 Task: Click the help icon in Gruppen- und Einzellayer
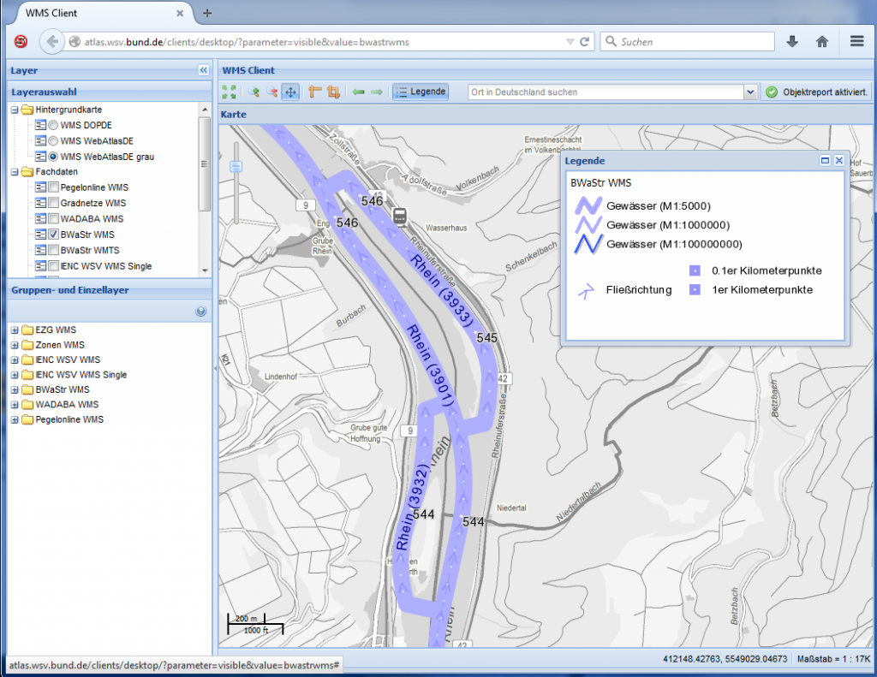coord(200,312)
